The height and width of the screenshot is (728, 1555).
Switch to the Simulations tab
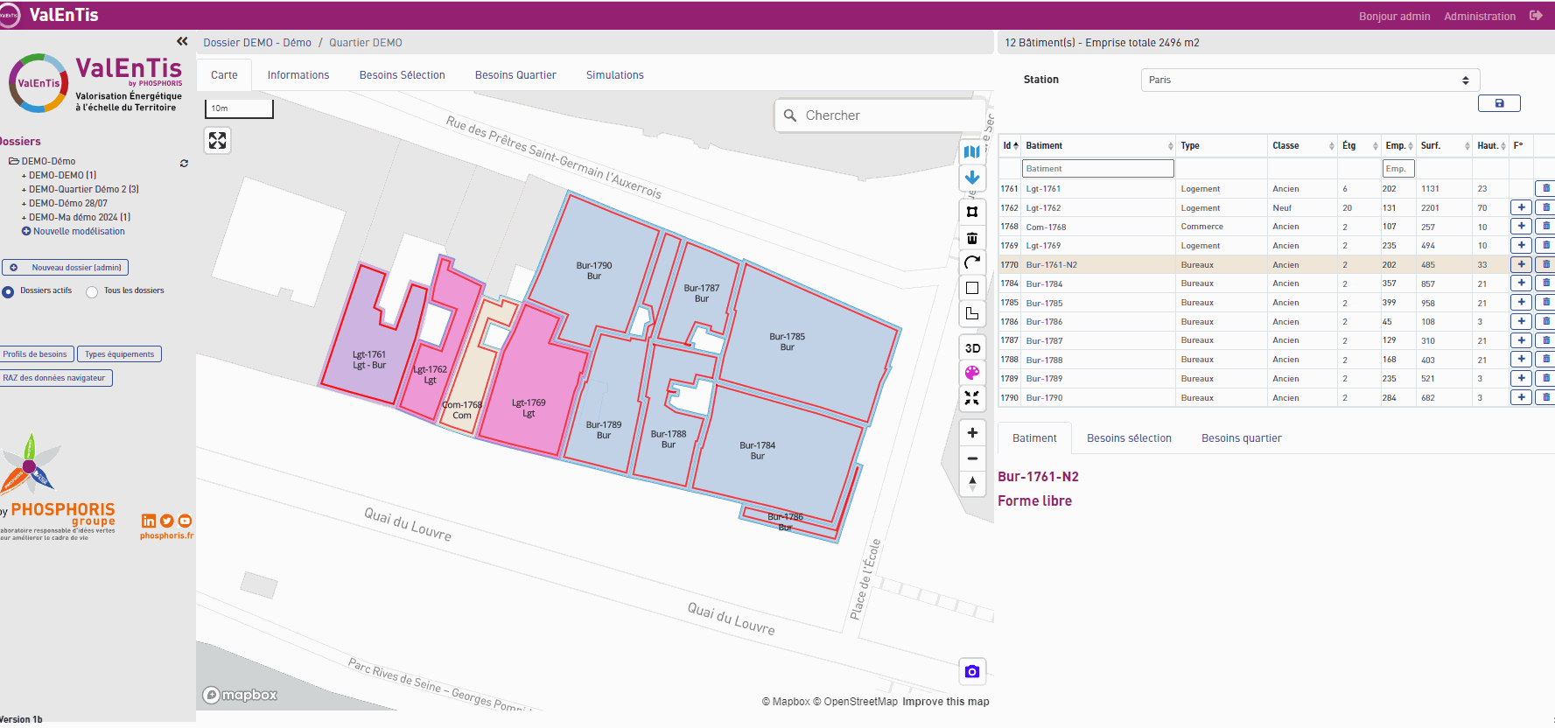pyautogui.click(x=614, y=75)
